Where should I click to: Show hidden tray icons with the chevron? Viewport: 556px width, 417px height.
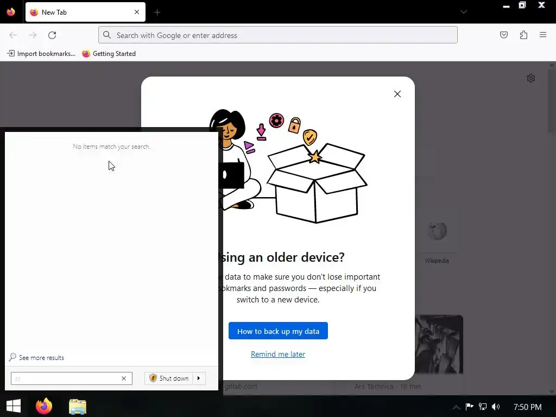pyautogui.click(x=456, y=407)
